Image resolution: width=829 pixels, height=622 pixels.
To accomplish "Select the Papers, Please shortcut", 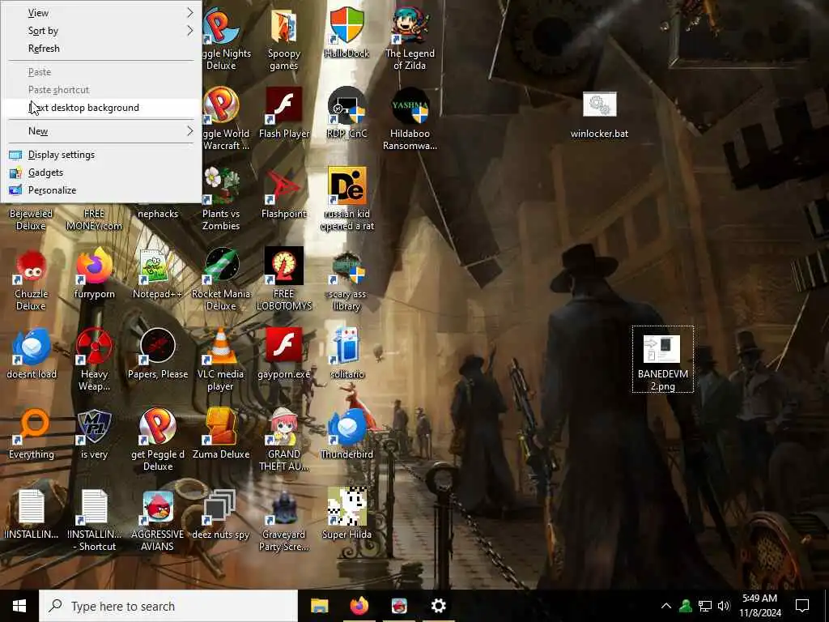I will (x=158, y=347).
